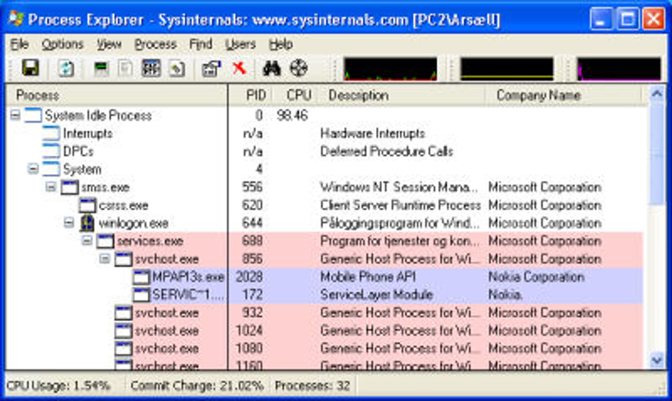The width and height of the screenshot is (672, 401).
Task: Click the services.exe process icon
Action: [105, 241]
